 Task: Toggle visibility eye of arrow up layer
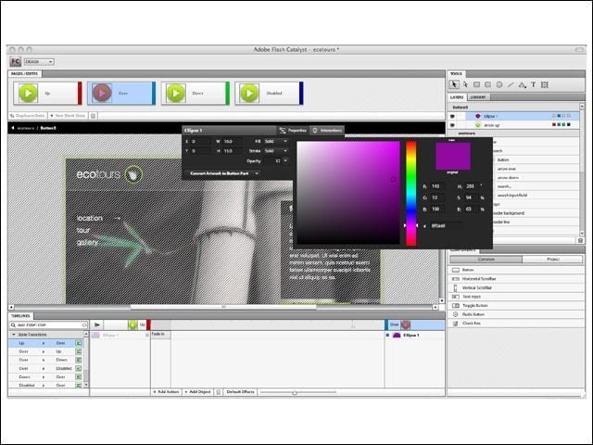coord(452,125)
